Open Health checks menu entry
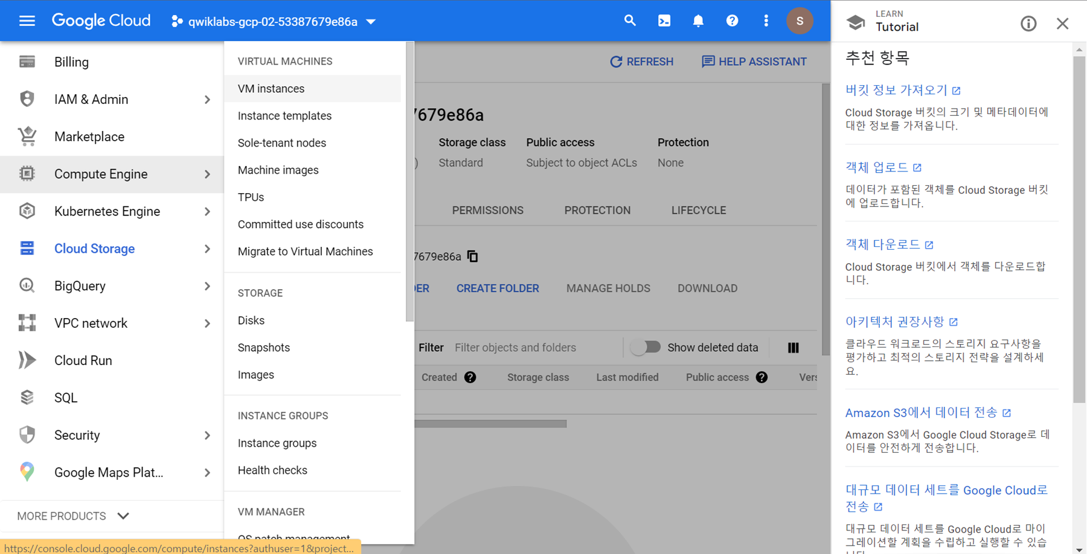Viewport: 1087px width, 554px height. tap(312, 470)
